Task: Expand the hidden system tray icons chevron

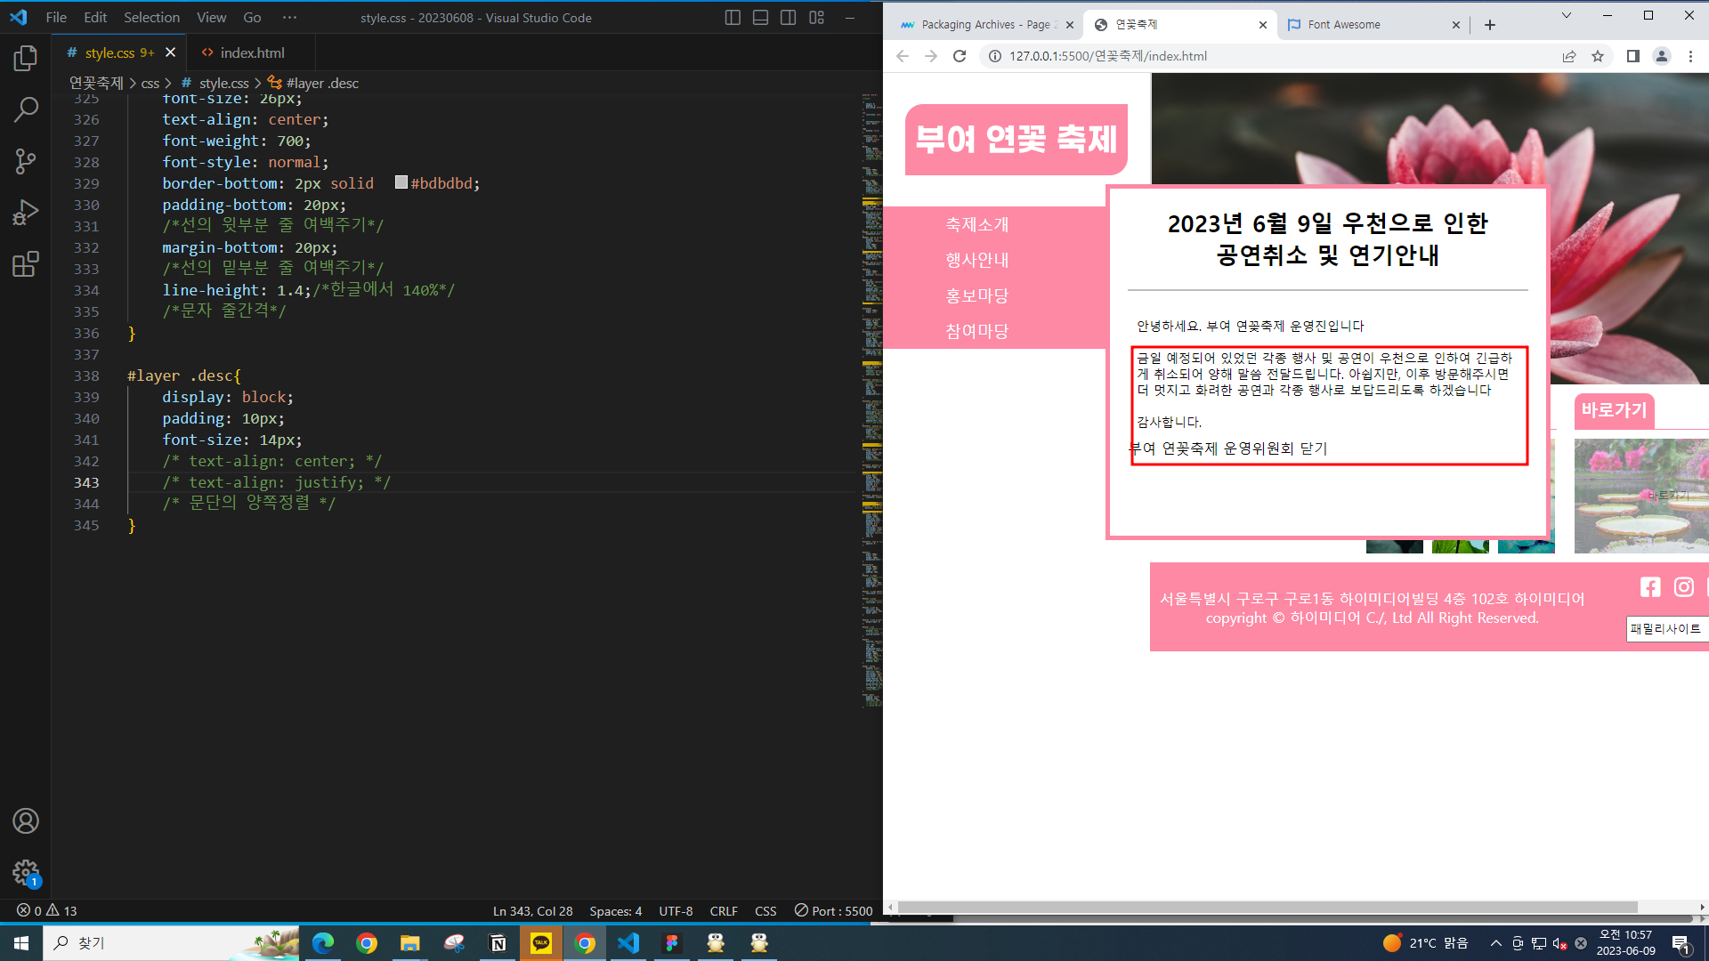Action: [1495, 943]
